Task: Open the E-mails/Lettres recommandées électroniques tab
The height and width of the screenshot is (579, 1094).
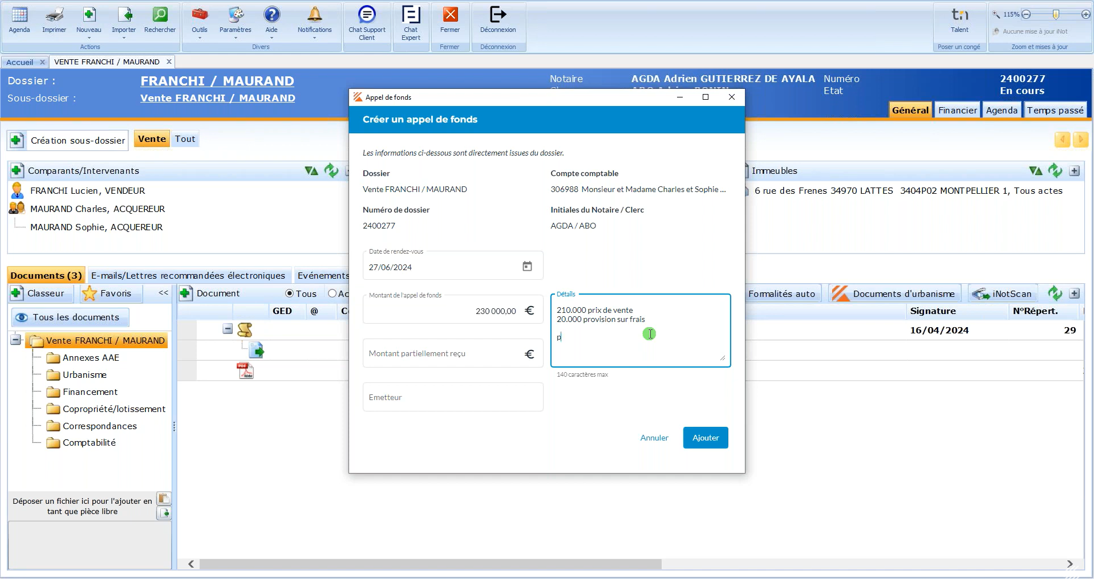Action: pyautogui.click(x=188, y=275)
